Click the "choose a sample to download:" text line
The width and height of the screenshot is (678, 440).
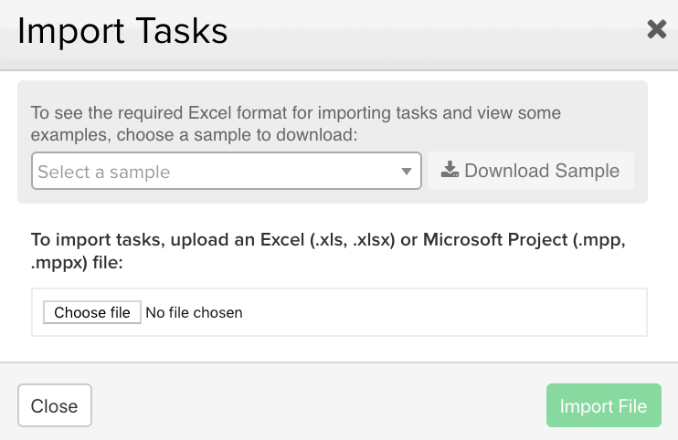237,135
